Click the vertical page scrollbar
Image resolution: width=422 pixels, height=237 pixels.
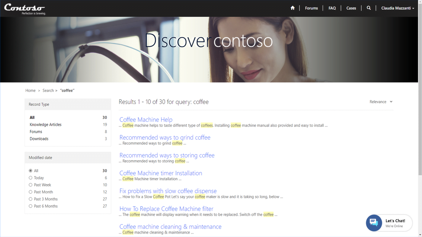click(x=420, y=114)
